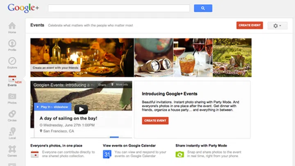The image size is (295, 166).
Task: Click the green Party Mode icon
Action: [179, 154]
